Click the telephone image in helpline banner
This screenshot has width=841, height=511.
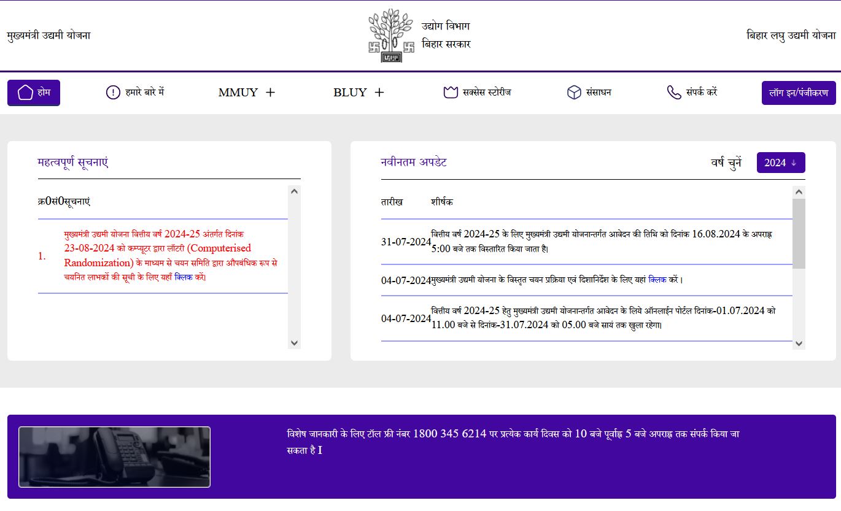[115, 457]
